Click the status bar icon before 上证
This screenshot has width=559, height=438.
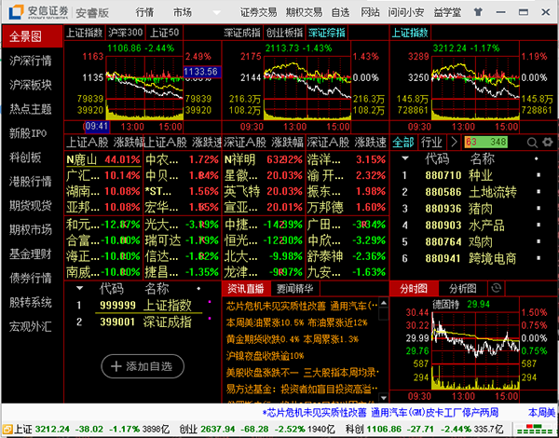point(7,429)
